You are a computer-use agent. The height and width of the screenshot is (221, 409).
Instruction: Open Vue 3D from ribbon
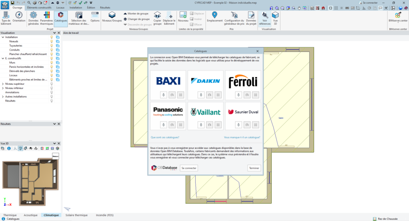pyautogui.click(x=275, y=18)
